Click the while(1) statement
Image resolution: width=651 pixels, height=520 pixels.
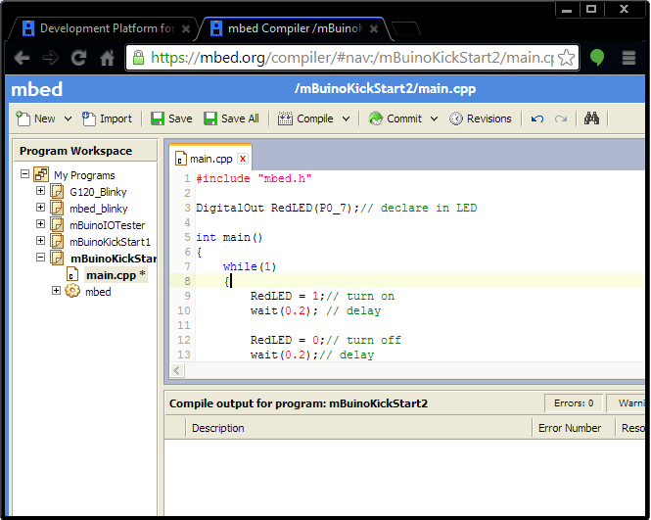pyautogui.click(x=250, y=266)
